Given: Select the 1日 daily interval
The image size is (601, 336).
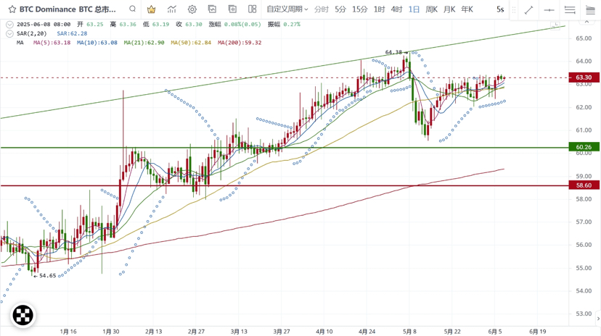Looking at the screenshot, I should [414, 9].
